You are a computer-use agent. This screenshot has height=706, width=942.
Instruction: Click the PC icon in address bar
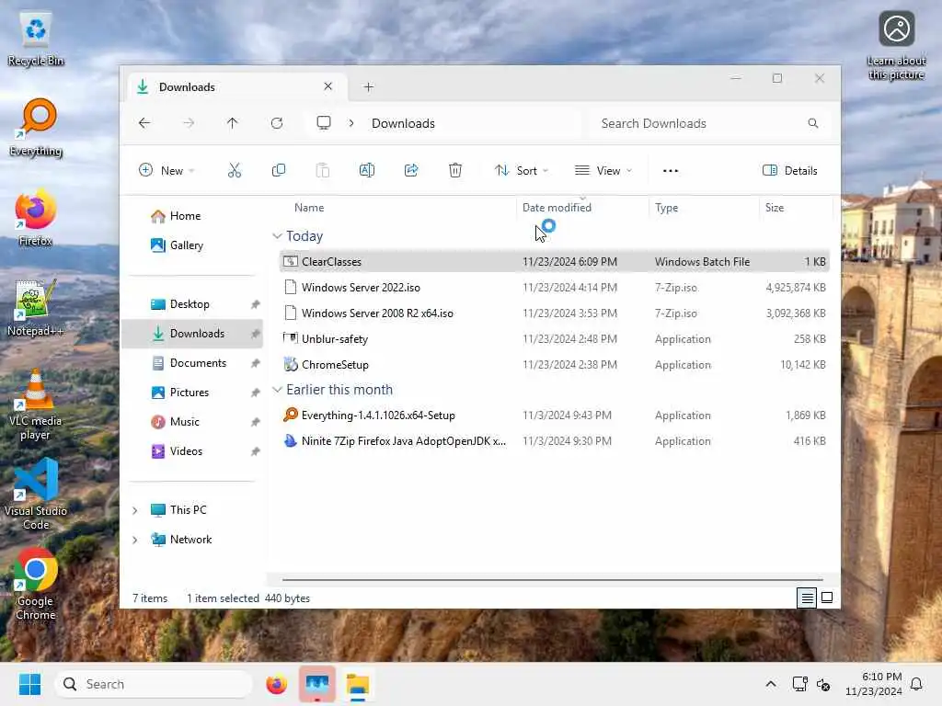click(x=324, y=123)
